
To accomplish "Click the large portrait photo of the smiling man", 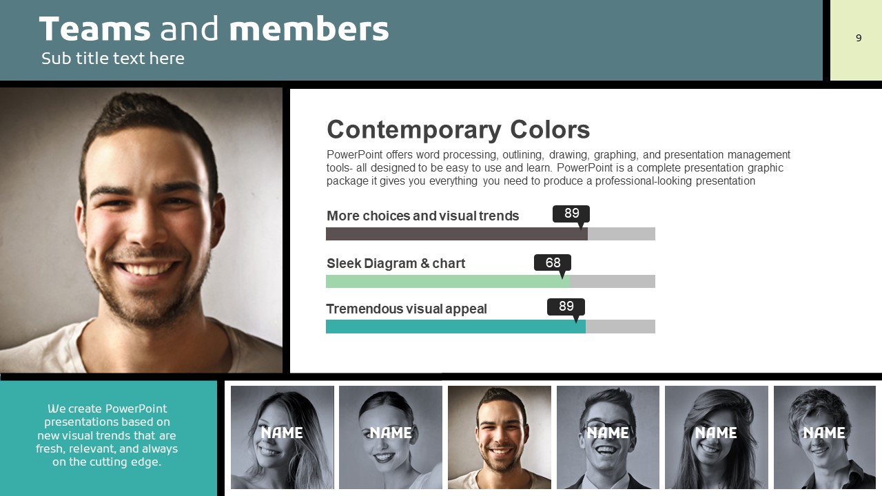I will pyautogui.click(x=141, y=230).
